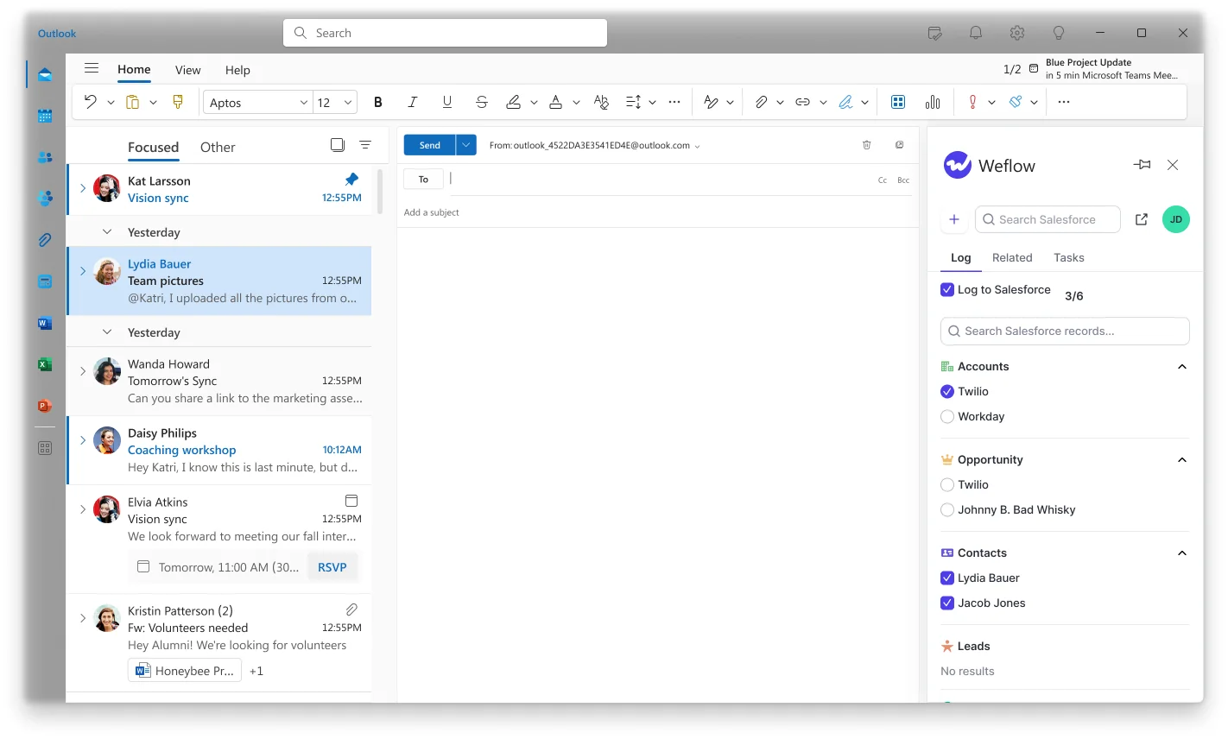Open the notifications bell icon

click(x=976, y=33)
